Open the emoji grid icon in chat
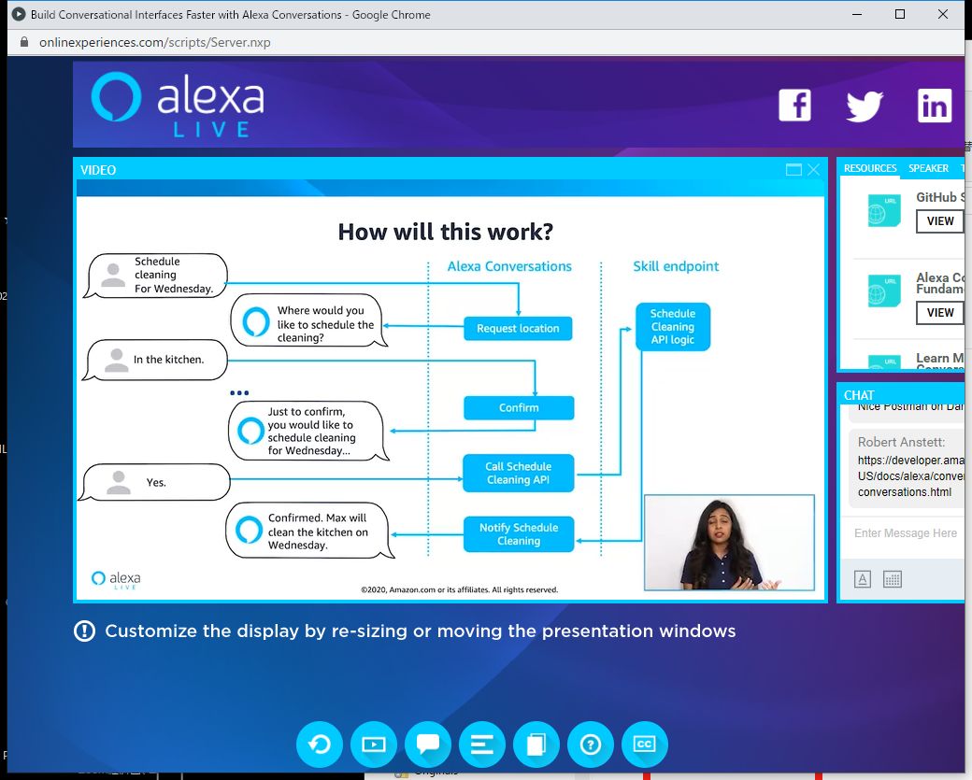 point(892,579)
